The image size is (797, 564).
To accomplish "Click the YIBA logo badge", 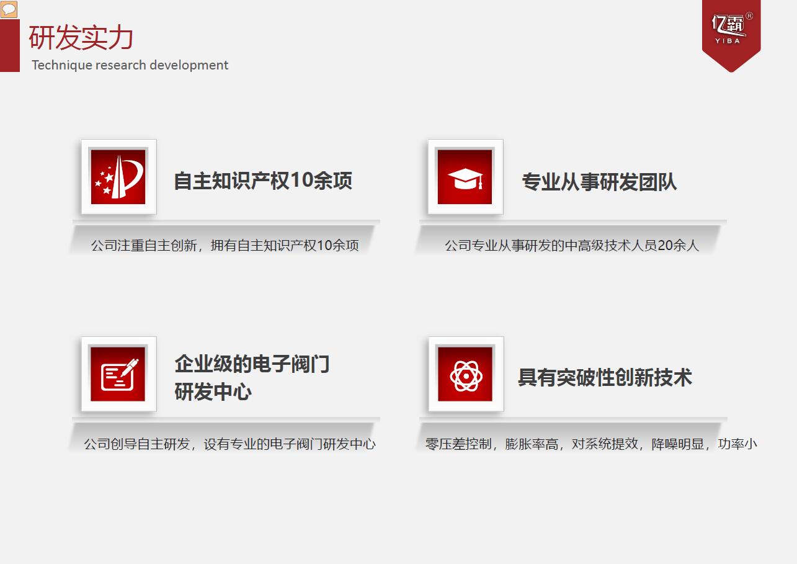I will (x=730, y=31).
